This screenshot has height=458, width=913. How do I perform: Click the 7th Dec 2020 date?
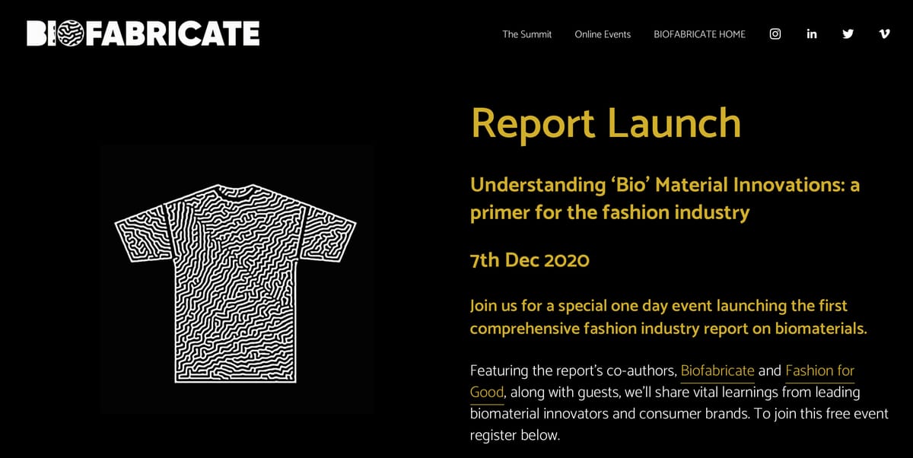(x=530, y=259)
